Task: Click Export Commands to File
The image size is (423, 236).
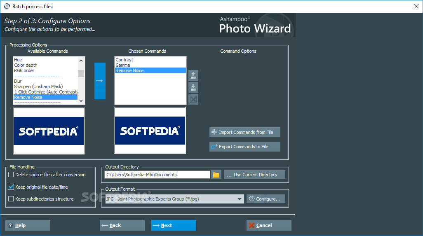Action: click(x=244, y=147)
